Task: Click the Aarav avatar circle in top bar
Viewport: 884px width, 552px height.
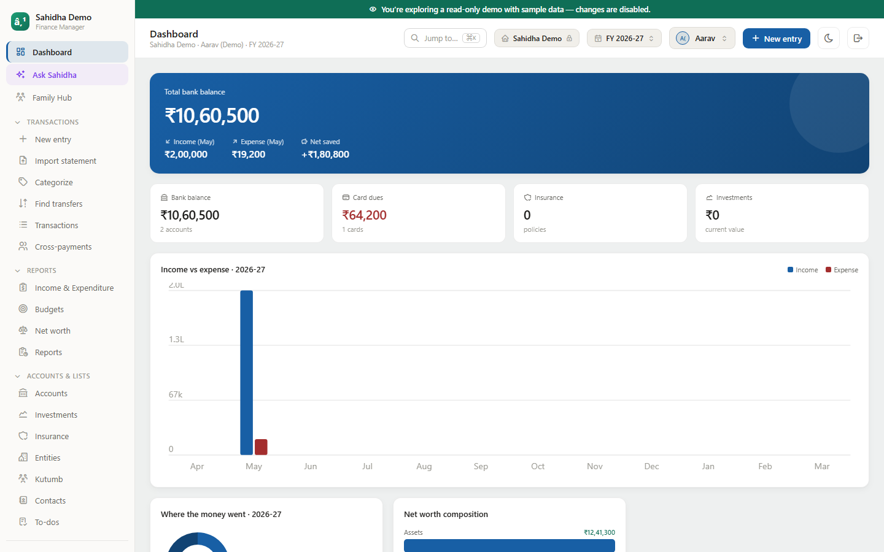Action: pos(683,38)
